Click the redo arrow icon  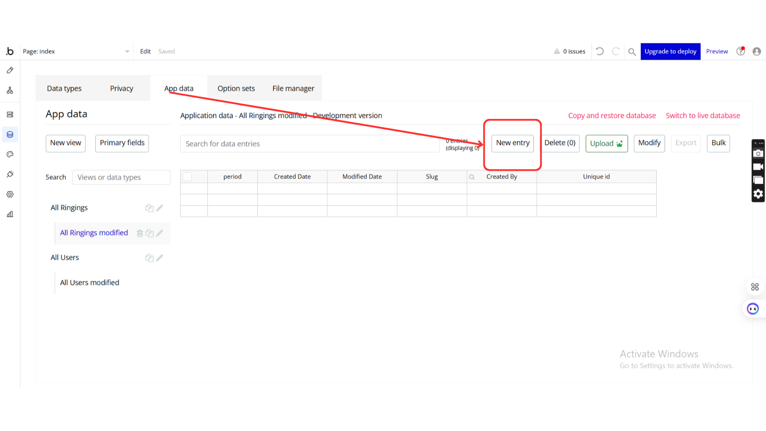[616, 51]
